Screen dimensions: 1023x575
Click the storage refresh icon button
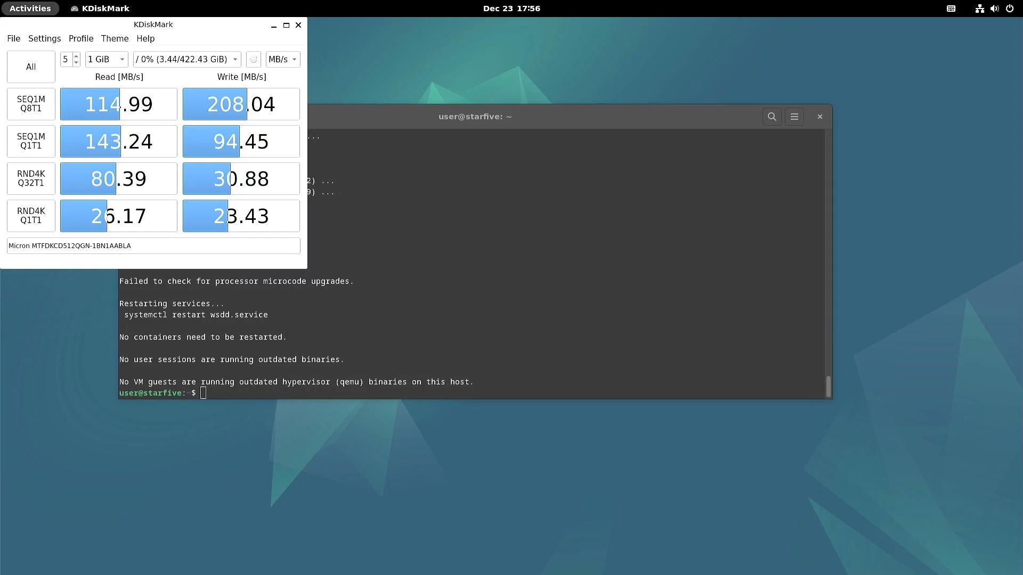click(x=254, y=60)
